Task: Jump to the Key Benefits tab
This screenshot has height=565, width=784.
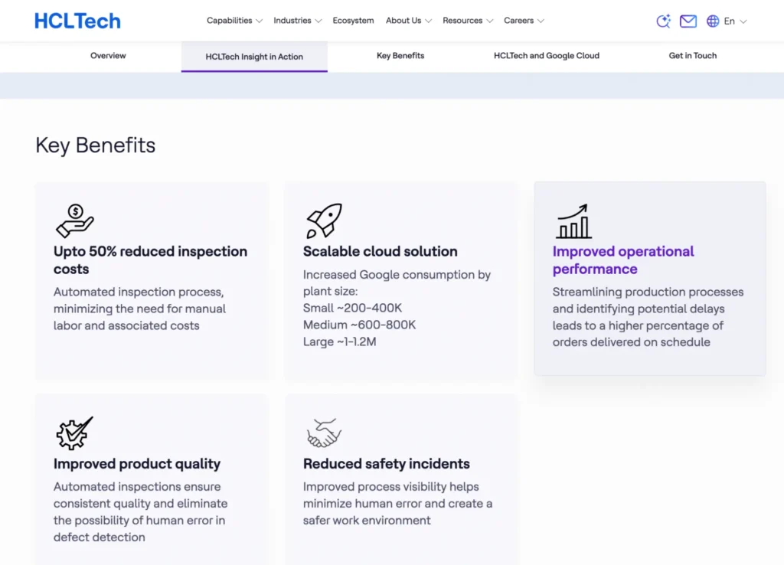Action: (400, 55)
